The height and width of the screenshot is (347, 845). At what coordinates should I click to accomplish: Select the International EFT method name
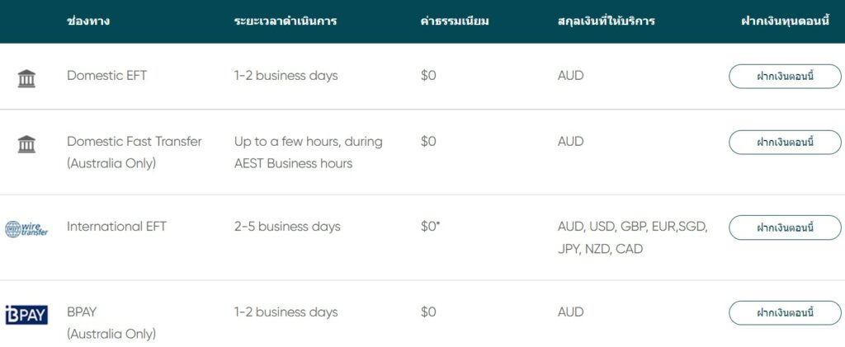116,226
